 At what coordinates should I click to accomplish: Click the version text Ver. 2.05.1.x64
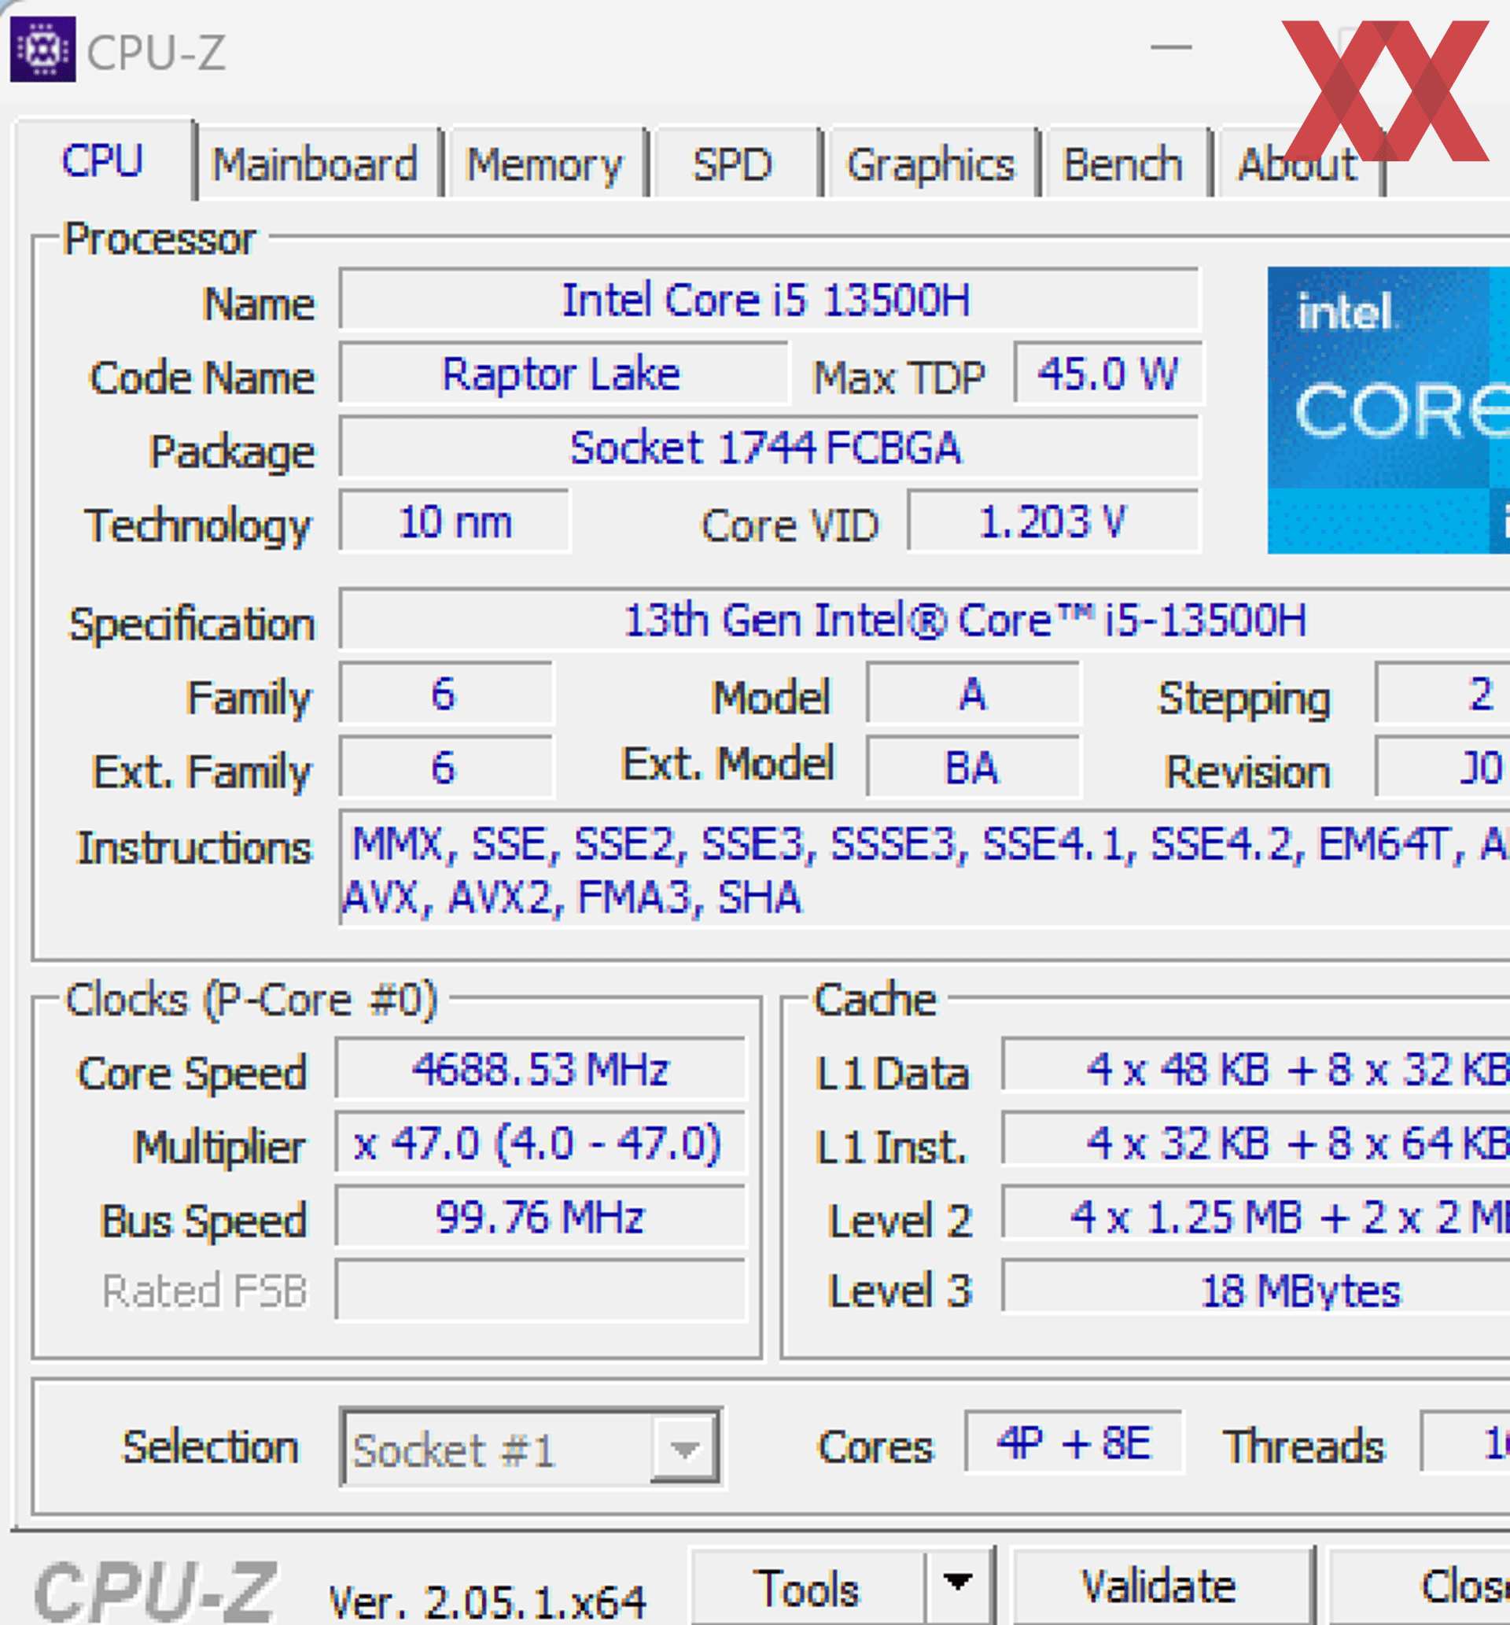487,1601
